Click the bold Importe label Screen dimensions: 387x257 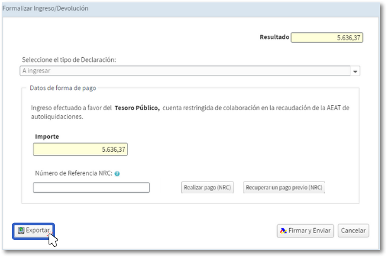47,136
